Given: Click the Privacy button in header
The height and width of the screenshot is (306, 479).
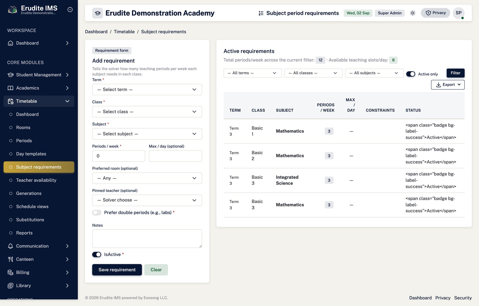Looking at the screenshot, I should [x=436, y=13].
